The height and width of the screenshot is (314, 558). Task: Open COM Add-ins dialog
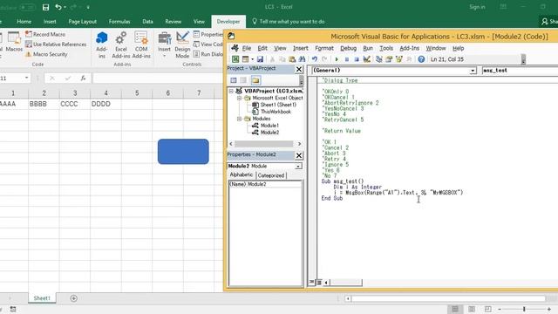(x=141, y=44)
